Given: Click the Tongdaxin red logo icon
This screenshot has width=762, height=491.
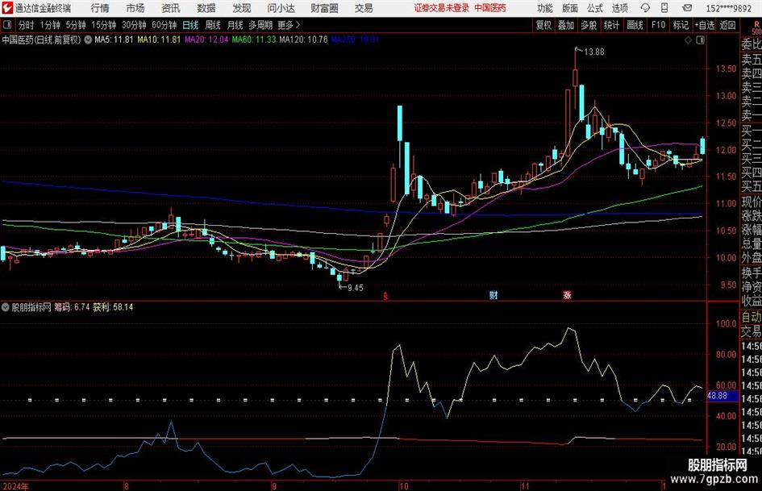Looking at the screenshot, I should 7,8.
